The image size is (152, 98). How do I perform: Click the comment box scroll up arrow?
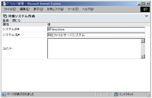point(143,40)
